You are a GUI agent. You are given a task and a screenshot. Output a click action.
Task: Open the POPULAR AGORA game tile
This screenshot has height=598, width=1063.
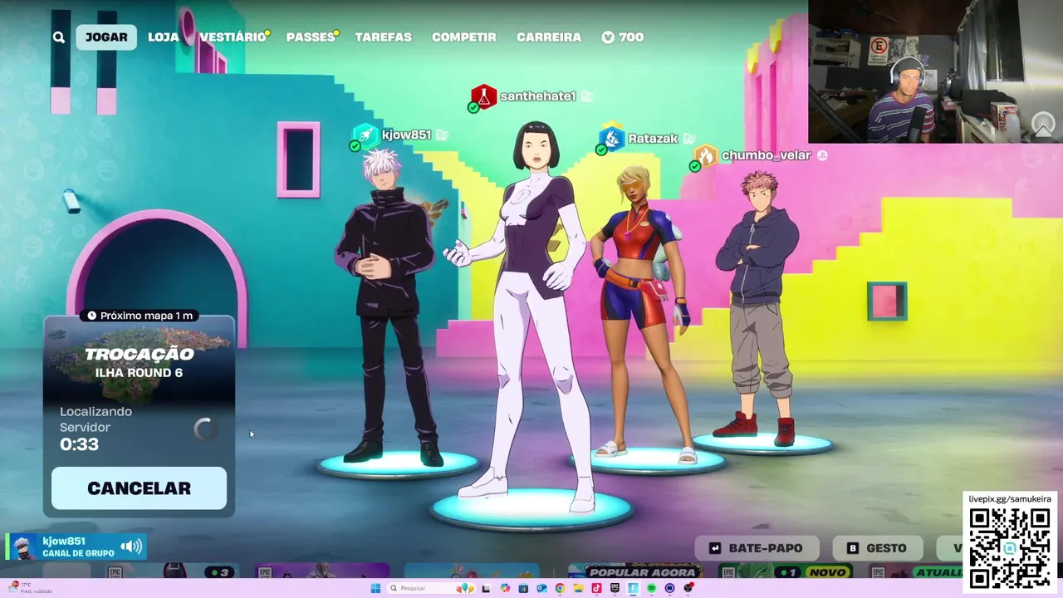(634, 571)
